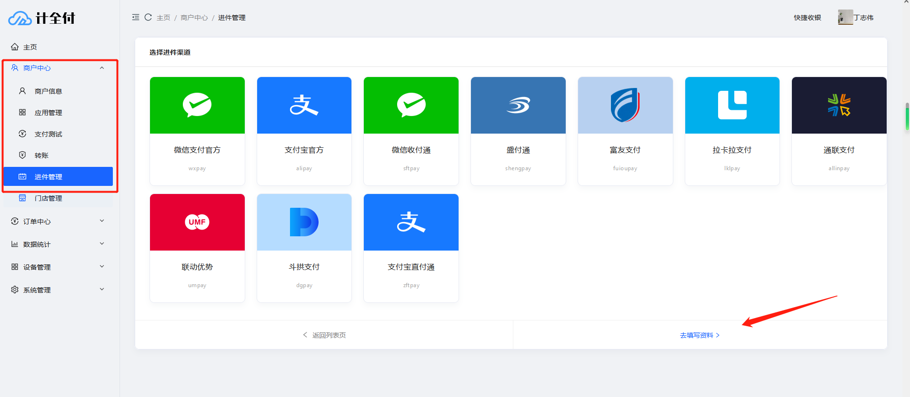Select 进件管理 in the sidebar
Screen dimensions: 910x397
pyautogui.click(x=58, y=176)
